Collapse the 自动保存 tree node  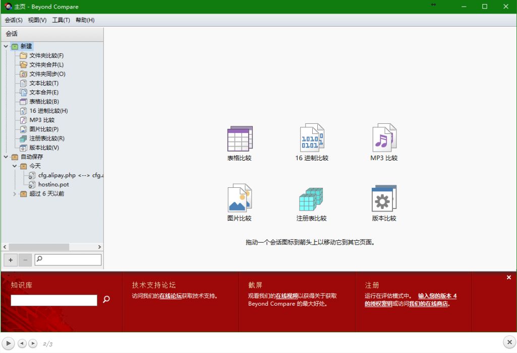(6, 157)
